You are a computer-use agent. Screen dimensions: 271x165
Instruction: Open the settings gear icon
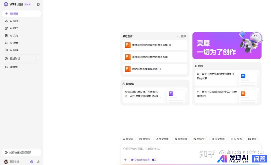pyautogui.click(x=38, y=162)
